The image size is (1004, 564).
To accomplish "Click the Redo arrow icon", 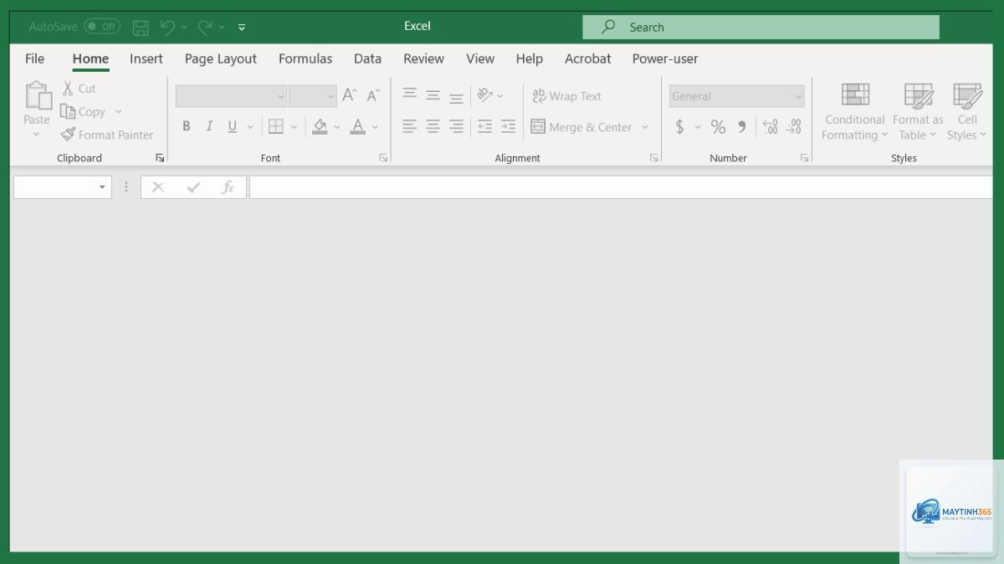I will [205, 27].
